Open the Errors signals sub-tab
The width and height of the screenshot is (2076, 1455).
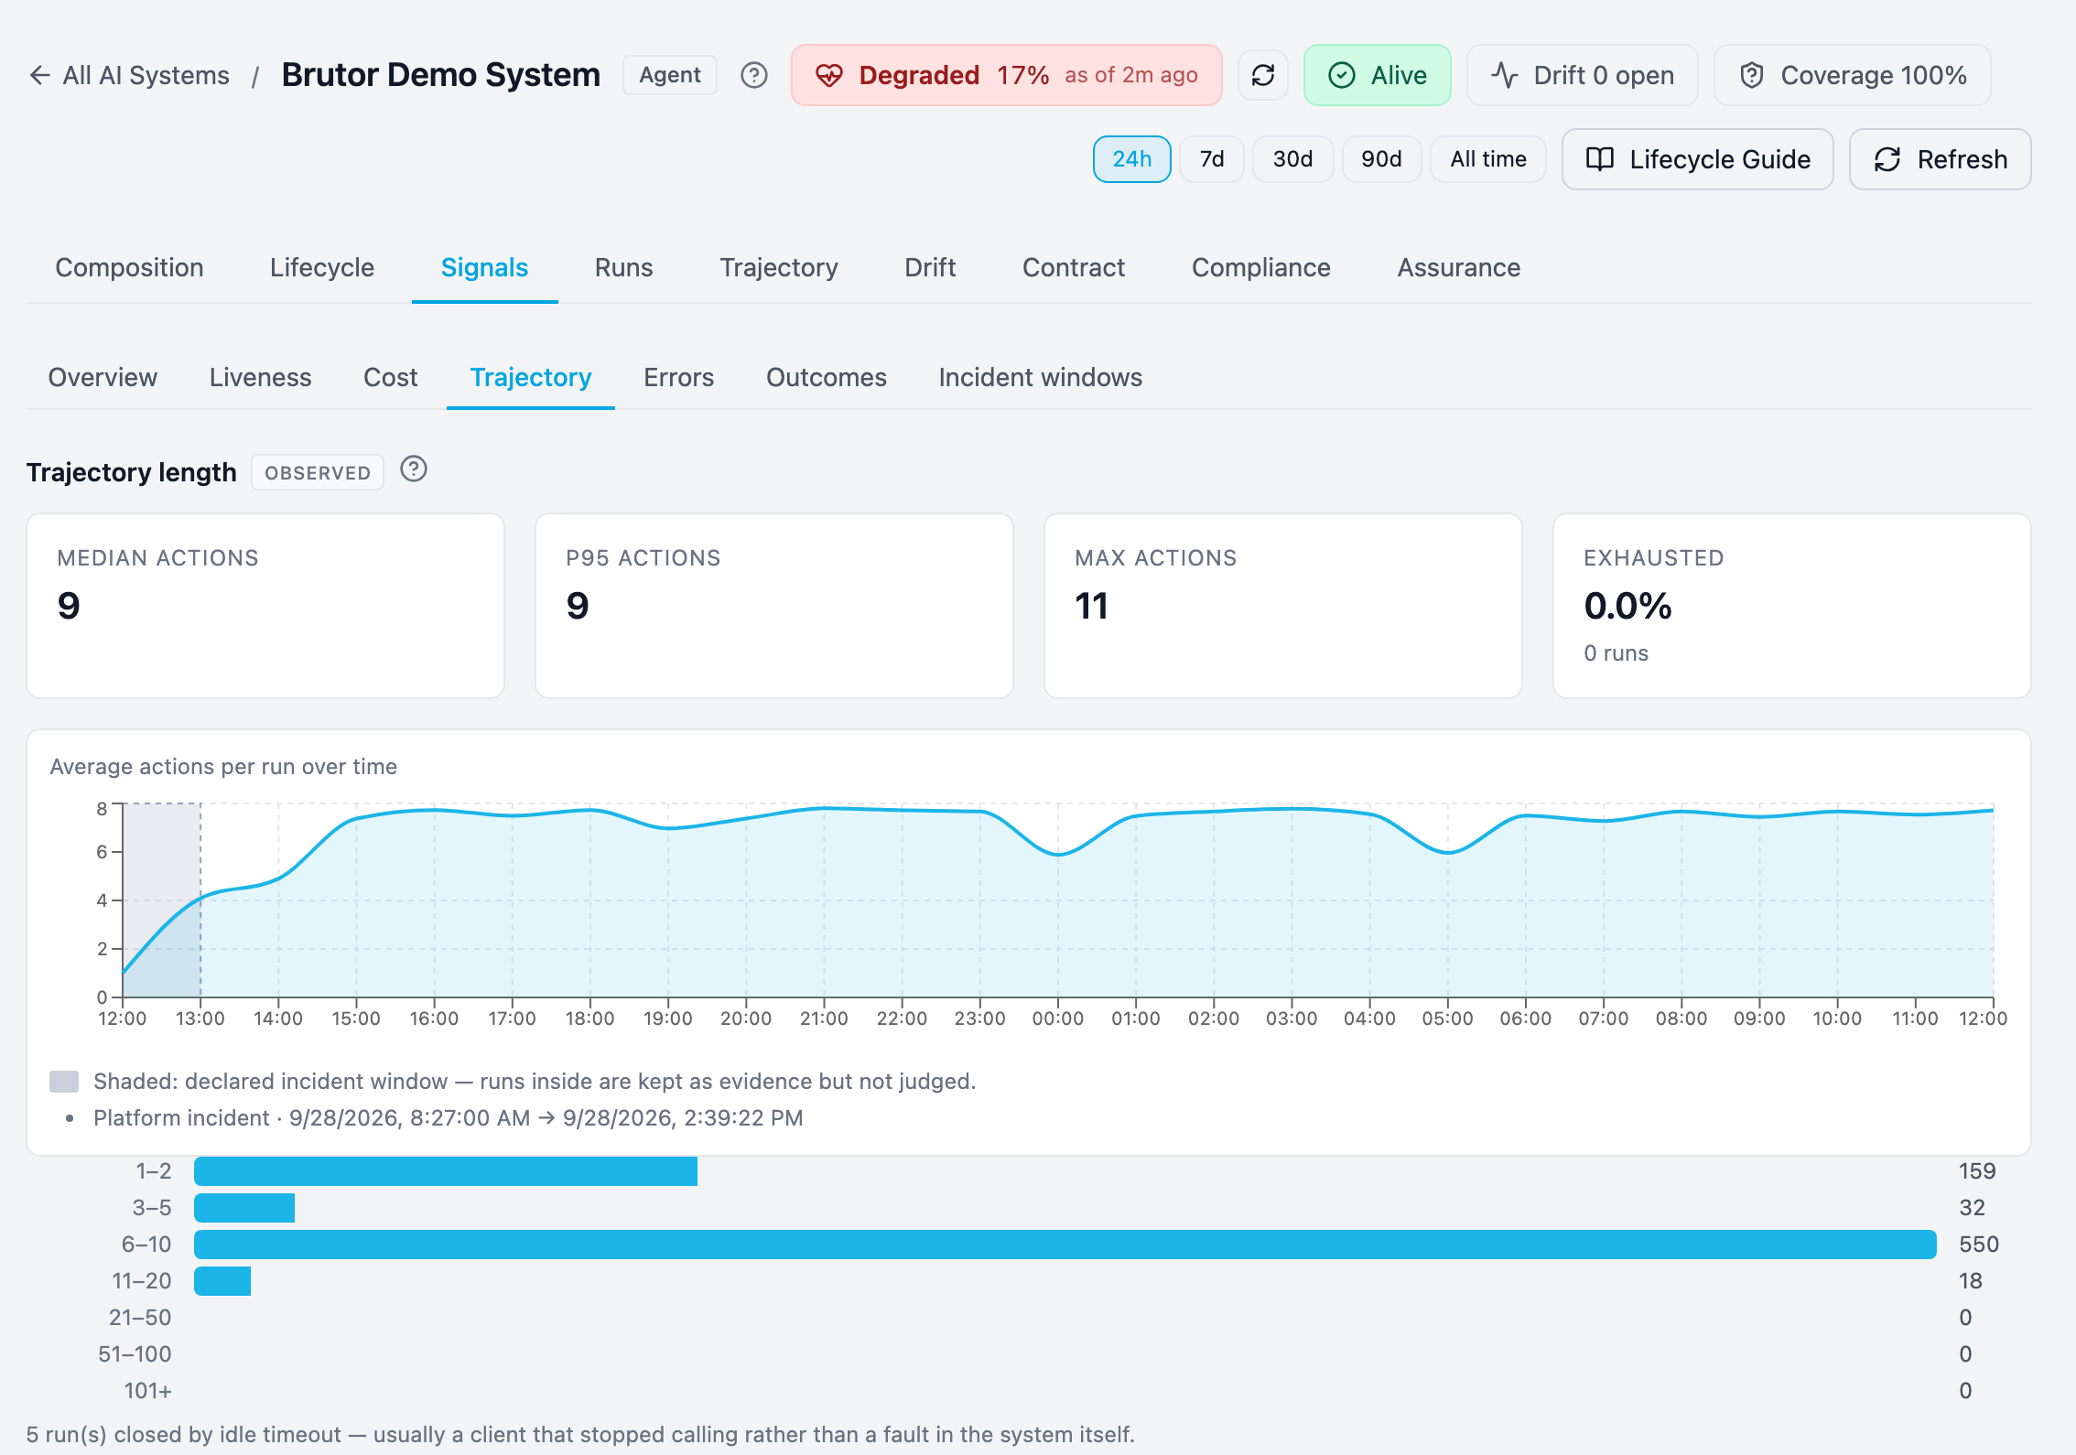tap(678, 377)
